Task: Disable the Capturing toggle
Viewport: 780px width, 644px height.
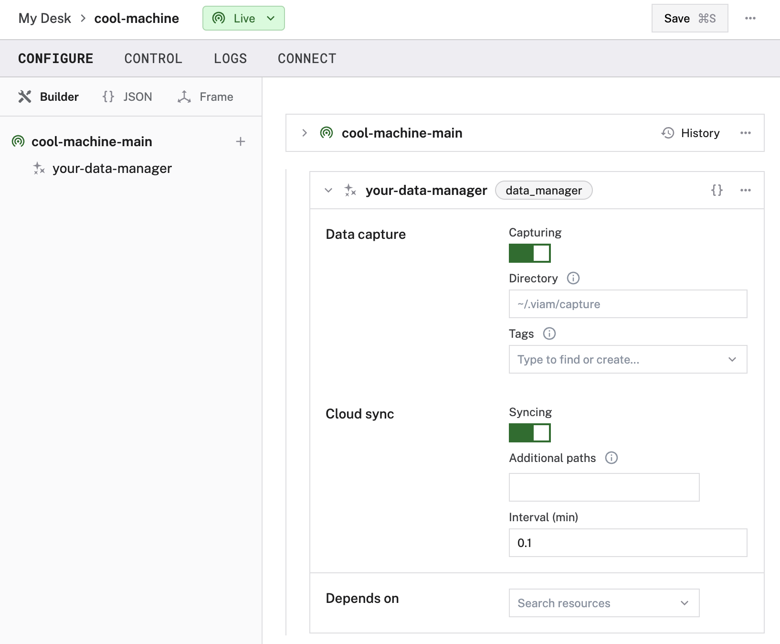Action: pos(529,253)
